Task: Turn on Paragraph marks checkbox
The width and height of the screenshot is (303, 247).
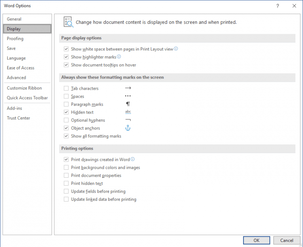Action: point(66,104)
